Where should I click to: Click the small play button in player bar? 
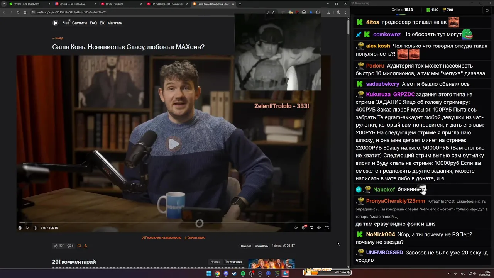tap(27, 228)
